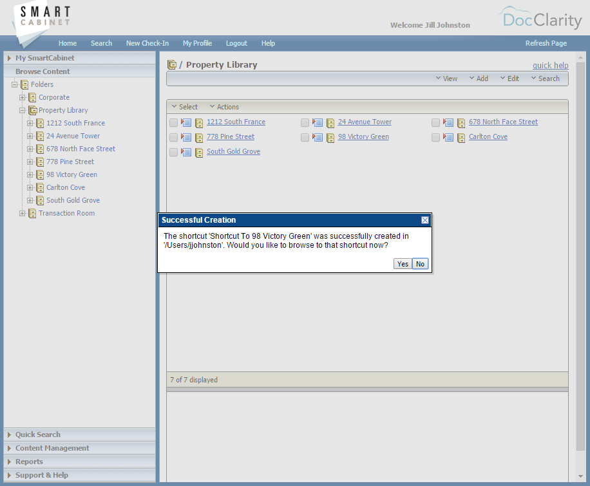This screenshot has height=486, width=590.
Task: Click the Corporate folder icon in the tree
Action: (32, 98)
